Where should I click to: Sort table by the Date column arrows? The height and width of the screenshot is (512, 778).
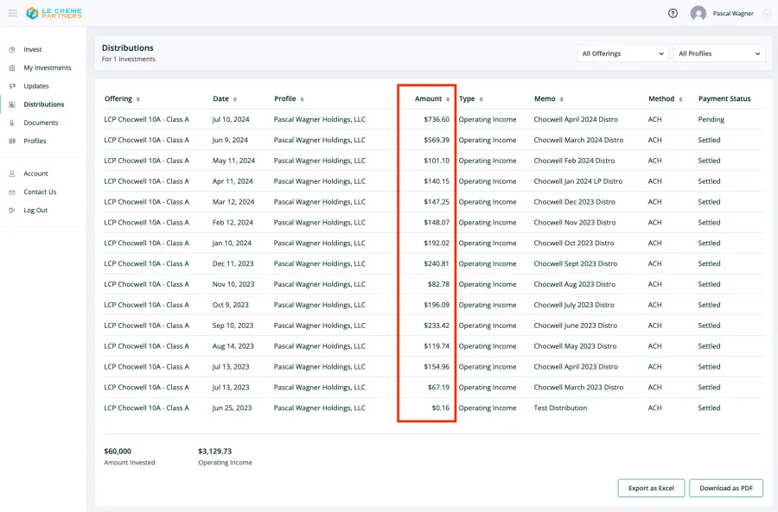(234, 99)
